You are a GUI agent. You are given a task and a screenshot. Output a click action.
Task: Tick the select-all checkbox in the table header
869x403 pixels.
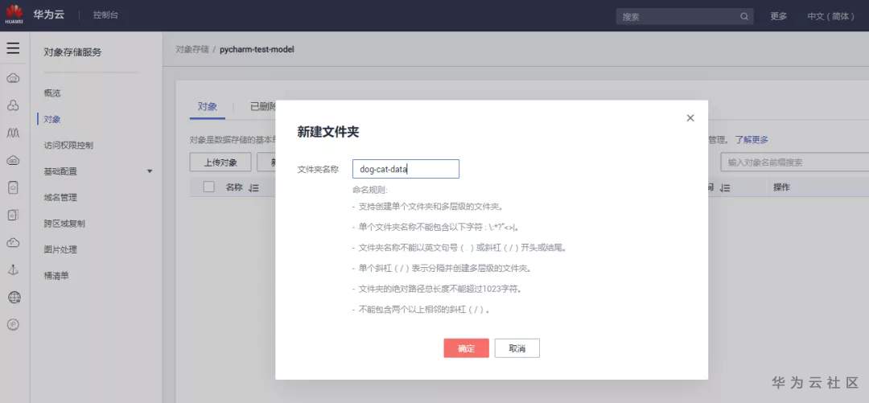tap(209, 187)
